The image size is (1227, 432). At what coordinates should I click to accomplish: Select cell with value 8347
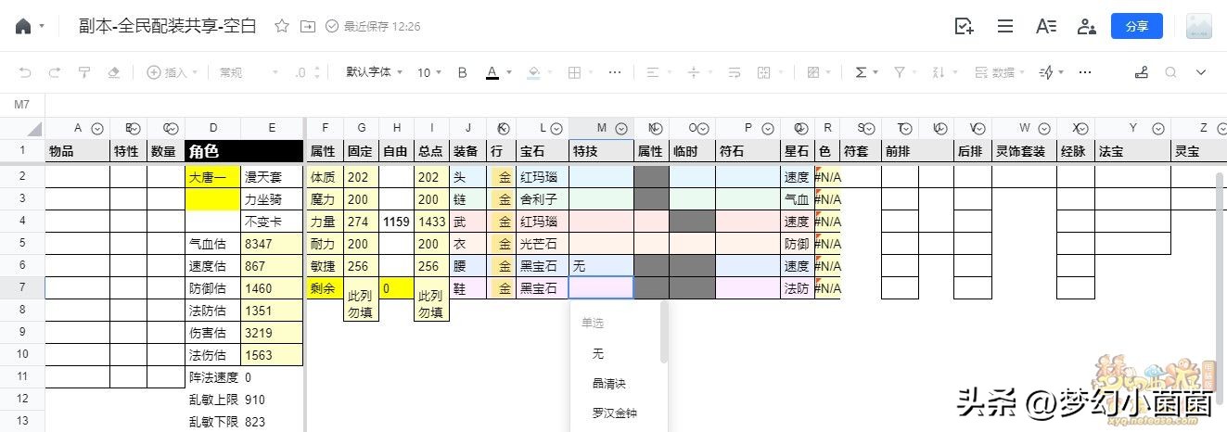click(272, 244)
